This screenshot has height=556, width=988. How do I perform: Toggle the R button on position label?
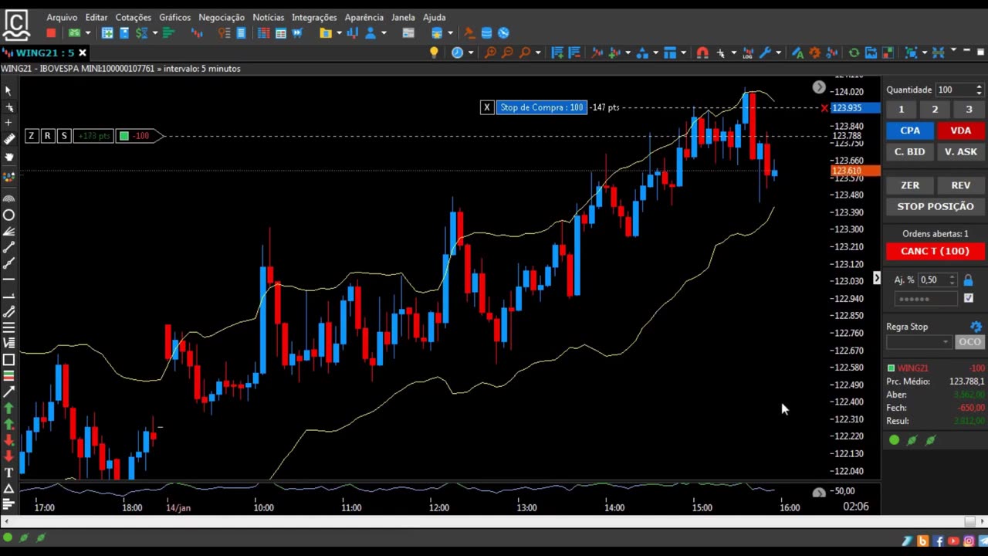[47, 136]
